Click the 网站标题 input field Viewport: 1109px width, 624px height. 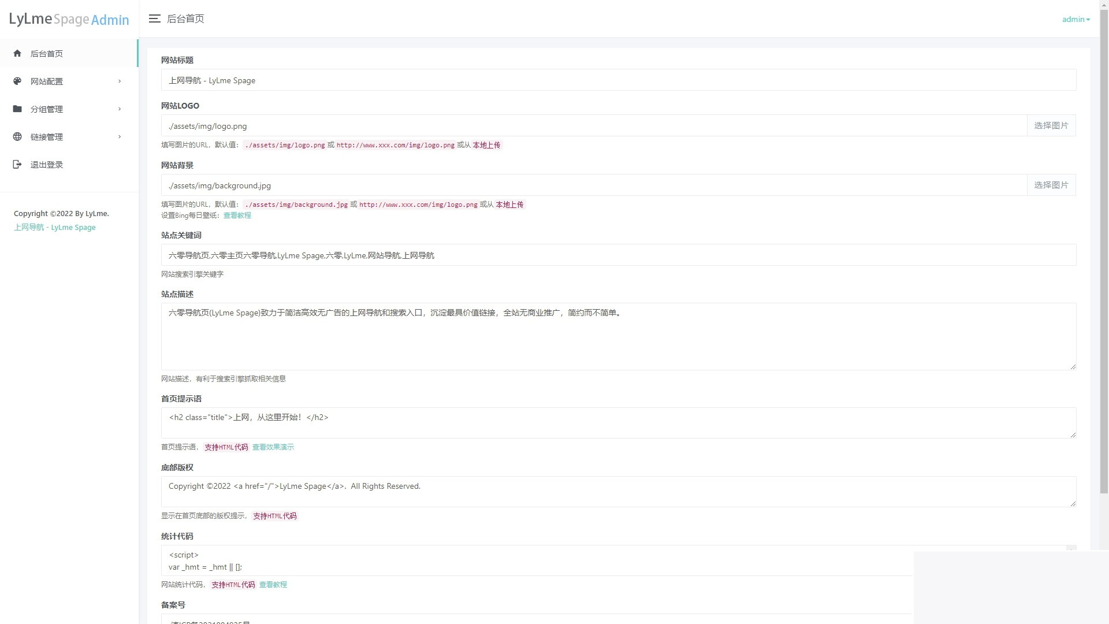point(618,80)
